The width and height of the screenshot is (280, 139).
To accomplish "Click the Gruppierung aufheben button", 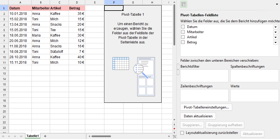I will point(225,125).
